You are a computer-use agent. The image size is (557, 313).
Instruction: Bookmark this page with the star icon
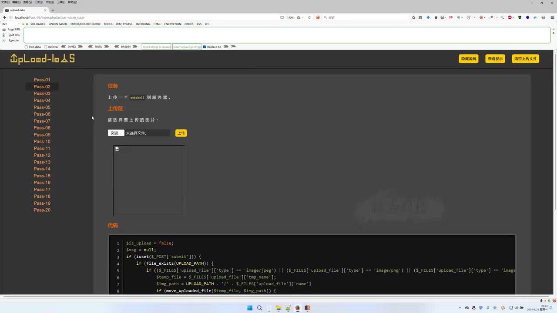click(x=413, y=17)
